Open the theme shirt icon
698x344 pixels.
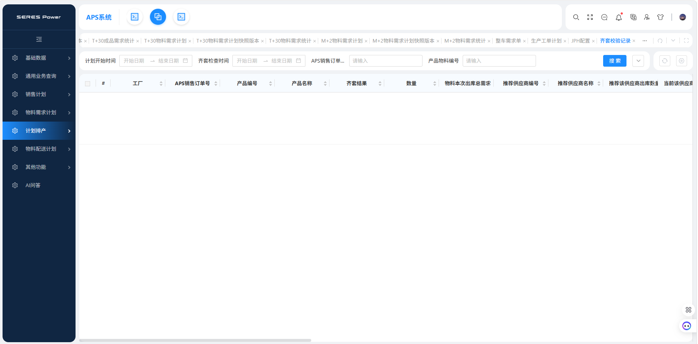(660, 17)
